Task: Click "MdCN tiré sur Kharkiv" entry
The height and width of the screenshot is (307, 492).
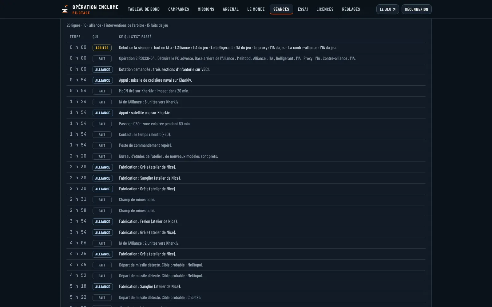Action: (x=154, y=91)
